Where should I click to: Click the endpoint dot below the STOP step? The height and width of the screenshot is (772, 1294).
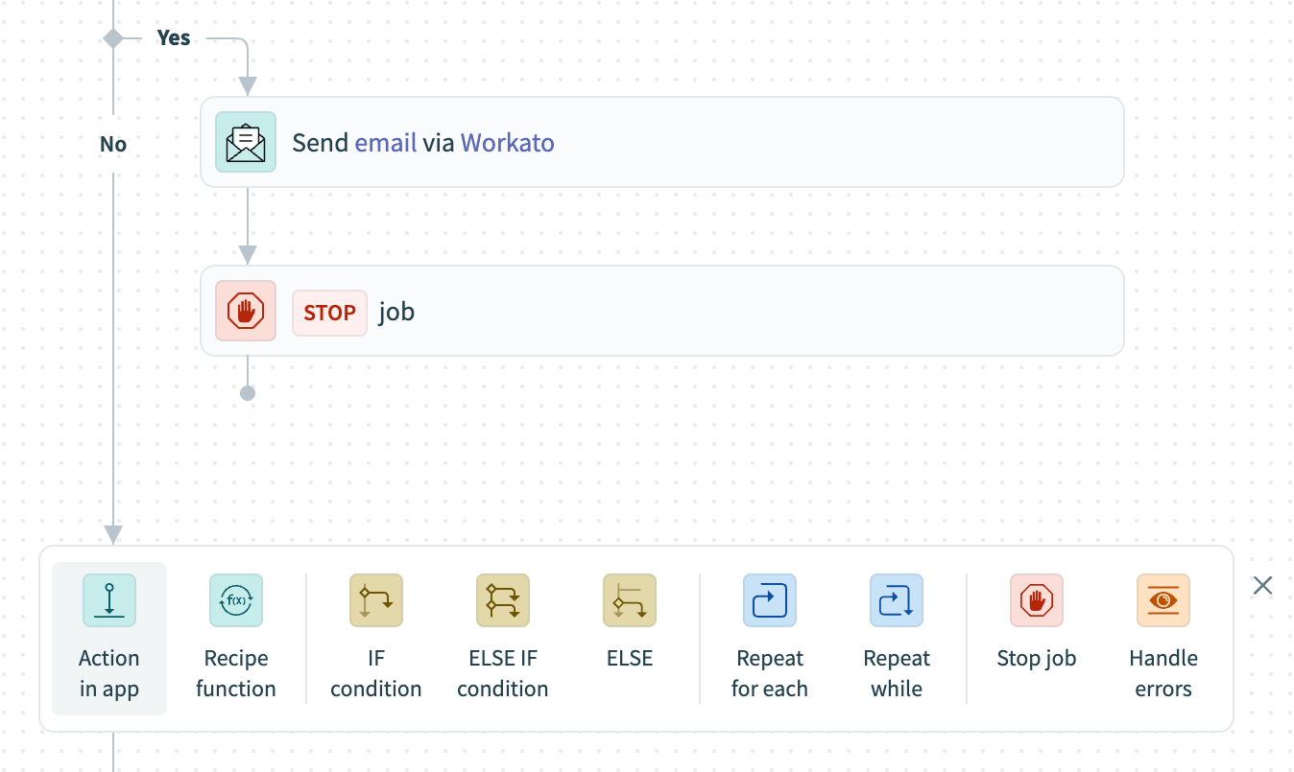[x=248, y=392]
